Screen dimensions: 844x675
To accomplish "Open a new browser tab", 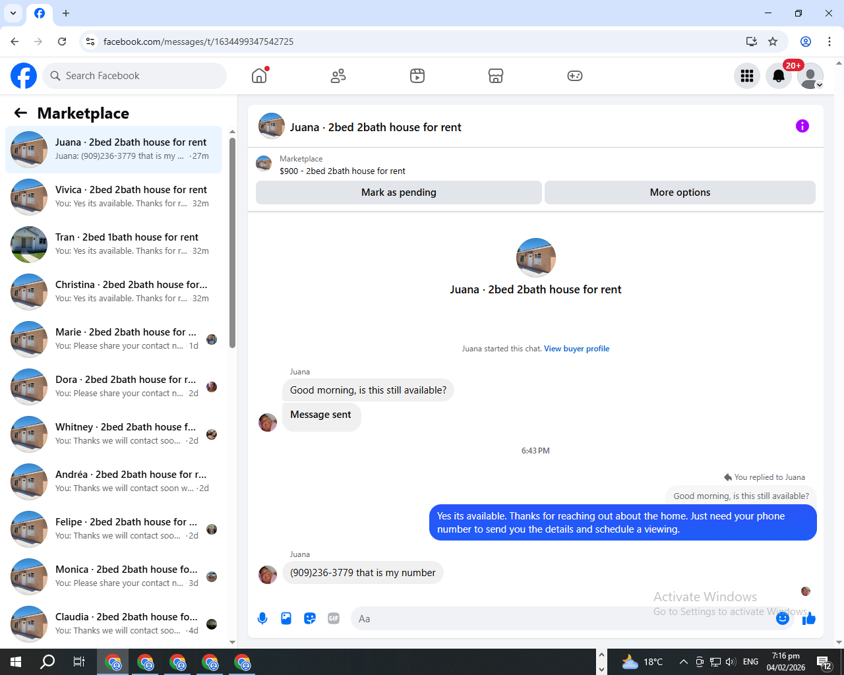I will pos(66,13).
